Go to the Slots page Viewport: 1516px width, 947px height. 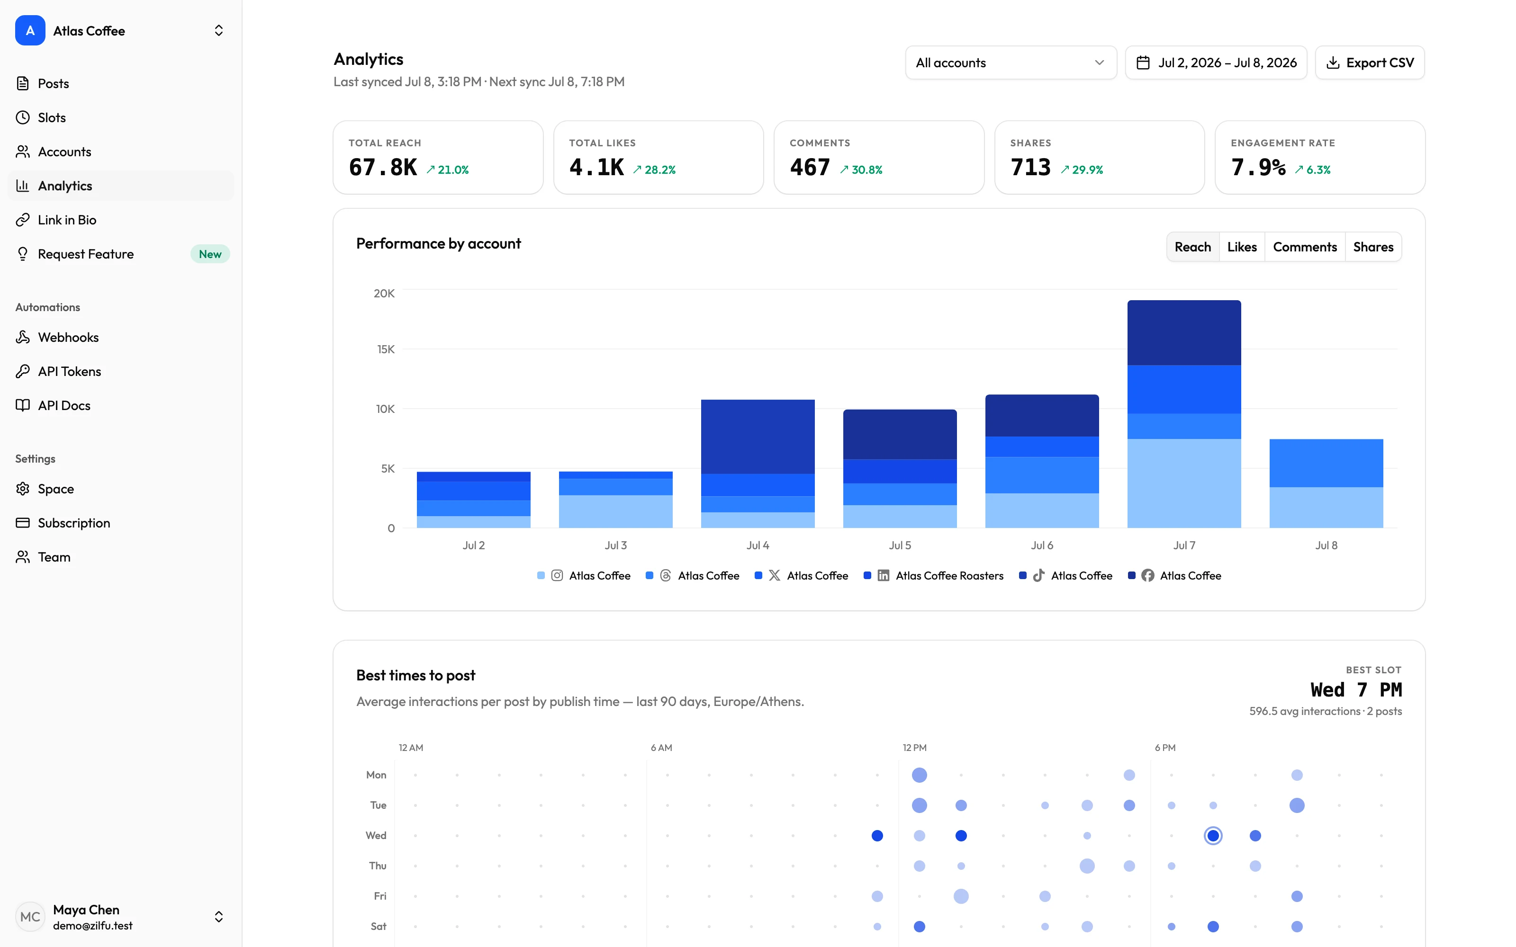point(121,117)
